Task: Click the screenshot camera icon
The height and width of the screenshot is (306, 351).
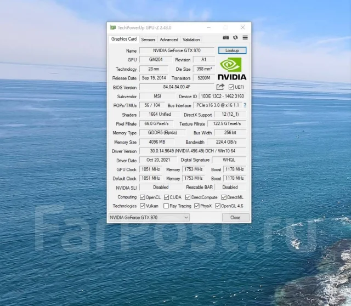Action: [225, 38]
